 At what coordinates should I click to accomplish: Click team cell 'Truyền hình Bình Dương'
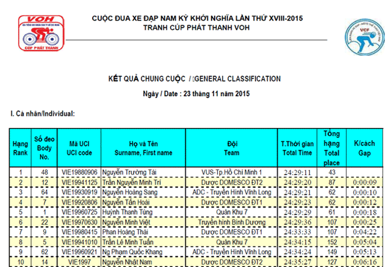(232, 222)
